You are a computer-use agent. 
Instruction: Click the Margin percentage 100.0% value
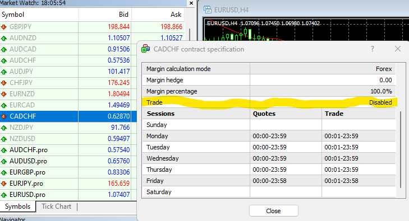click(x=381, y=91)
